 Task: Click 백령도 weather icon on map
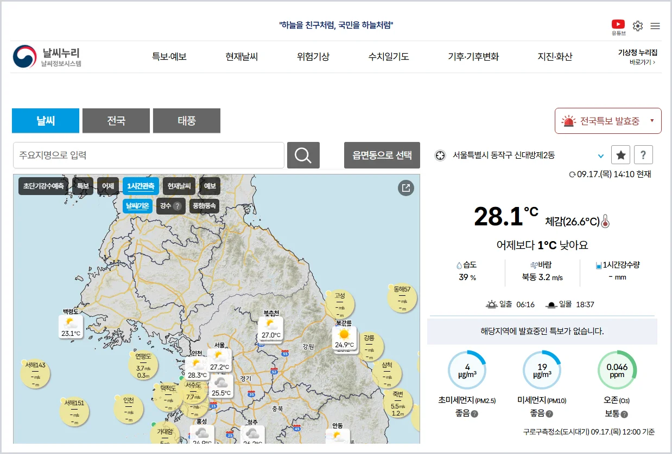(x=71, y=327)
